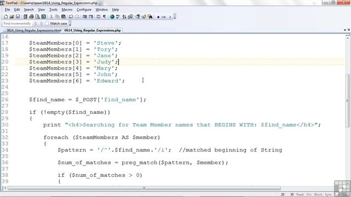The height and width of the screenshot is (197, 351).
Task: Expand the main toolbar overflow options
Action: [175, 17]
